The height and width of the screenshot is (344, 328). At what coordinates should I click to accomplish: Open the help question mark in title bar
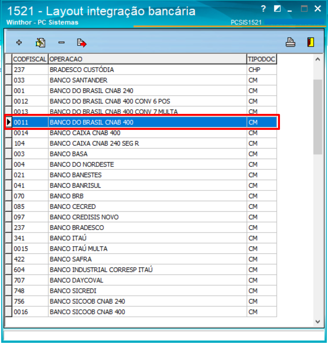[264, 9]
